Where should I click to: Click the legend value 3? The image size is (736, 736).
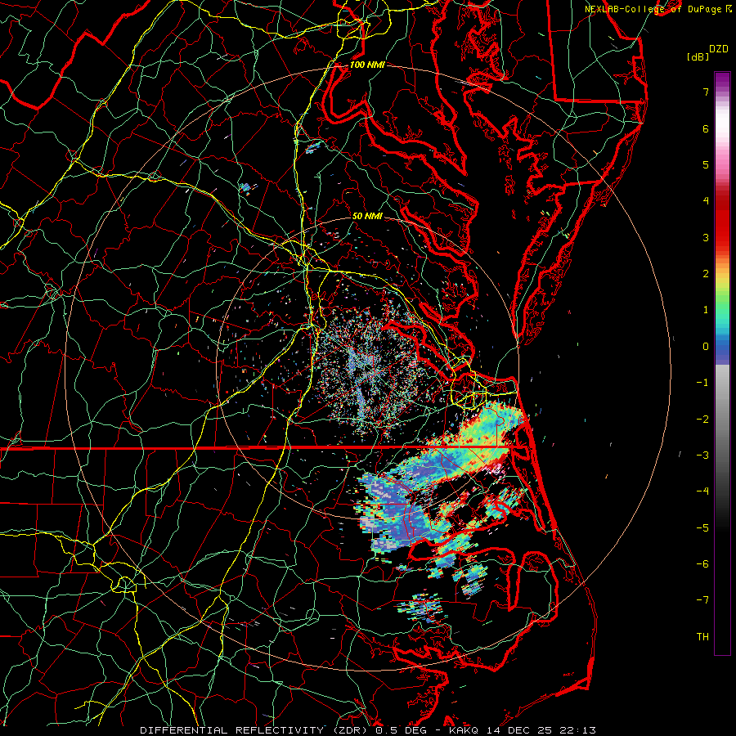[x=706, y=237]
